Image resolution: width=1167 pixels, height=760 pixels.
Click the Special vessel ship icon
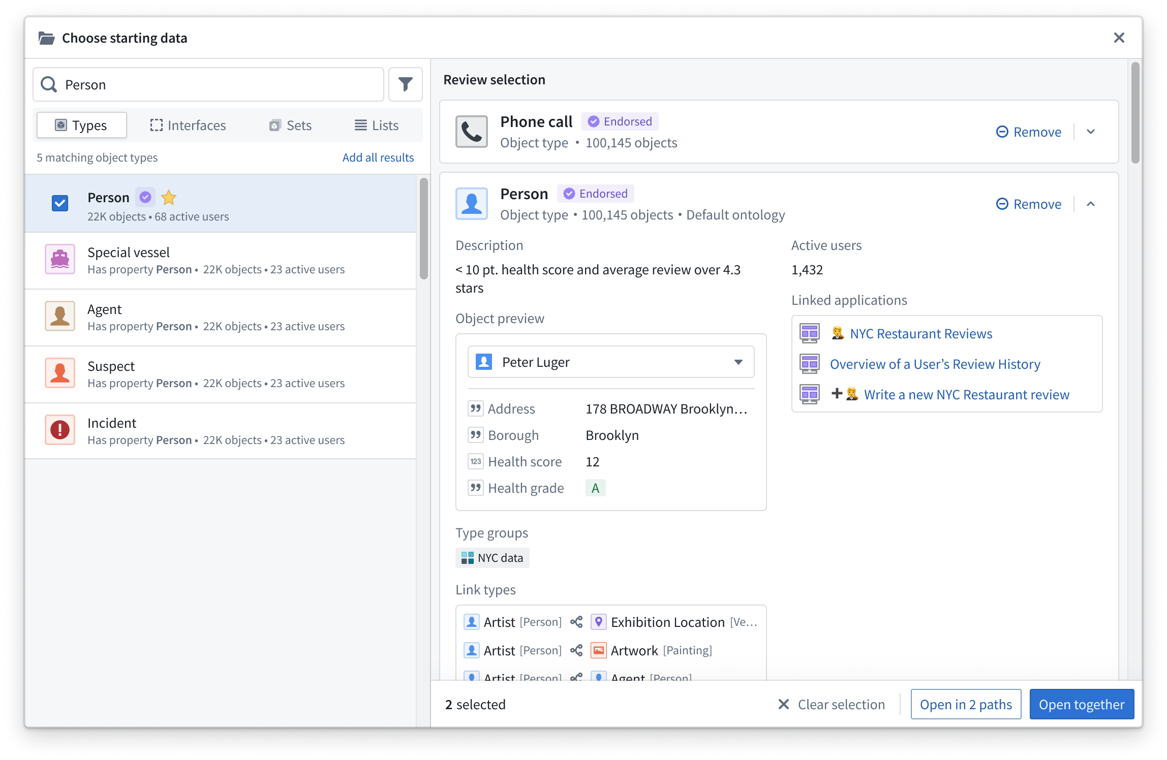(60, 259)
